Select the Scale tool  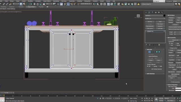point(41,4)
